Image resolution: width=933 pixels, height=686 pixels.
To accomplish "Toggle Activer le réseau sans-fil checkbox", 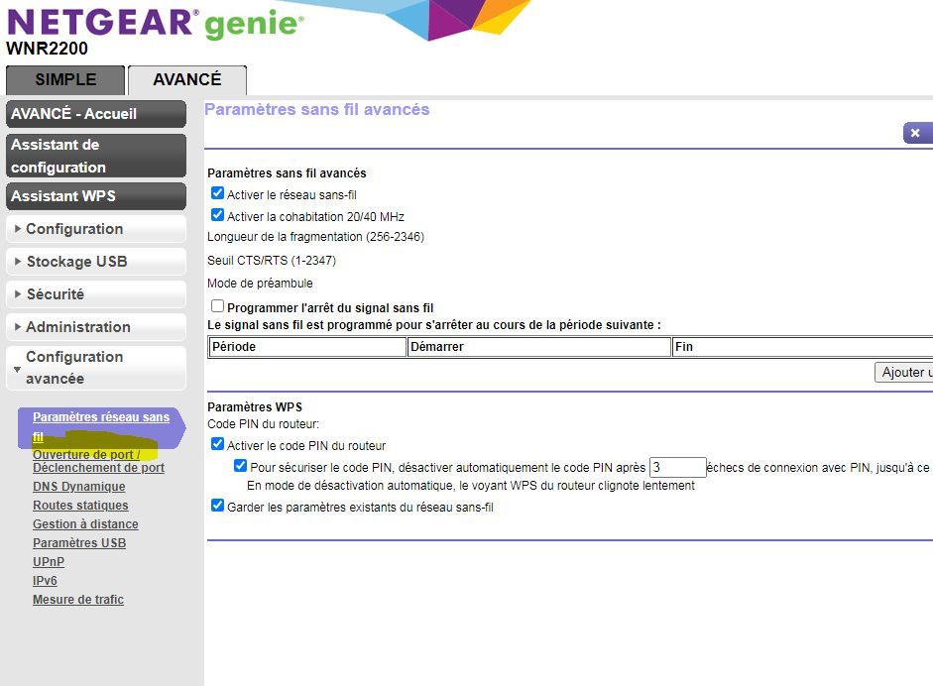I will (218, 193).
